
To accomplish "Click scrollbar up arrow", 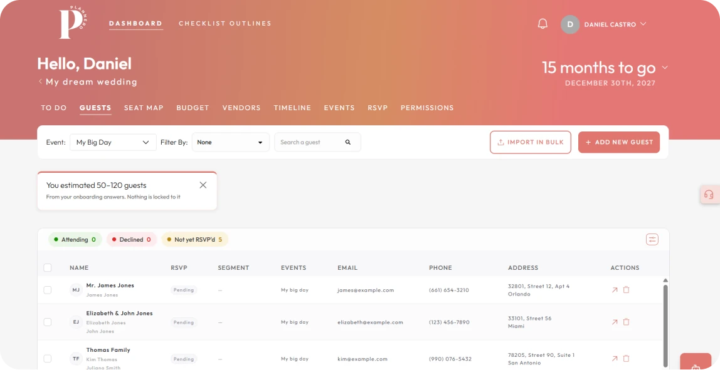I will coord(665,280).
